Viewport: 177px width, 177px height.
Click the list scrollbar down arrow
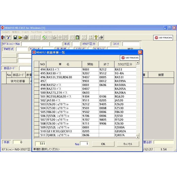(x=138, y=137)
